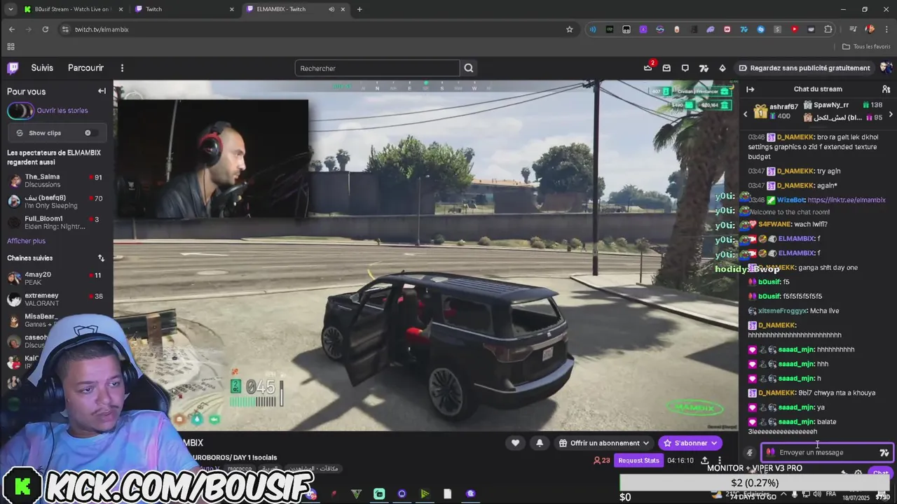Click Regardez sans publicité gratuitement button
Image resolution: width=897 pixels, height=504 pixels.
coord(804,68)
